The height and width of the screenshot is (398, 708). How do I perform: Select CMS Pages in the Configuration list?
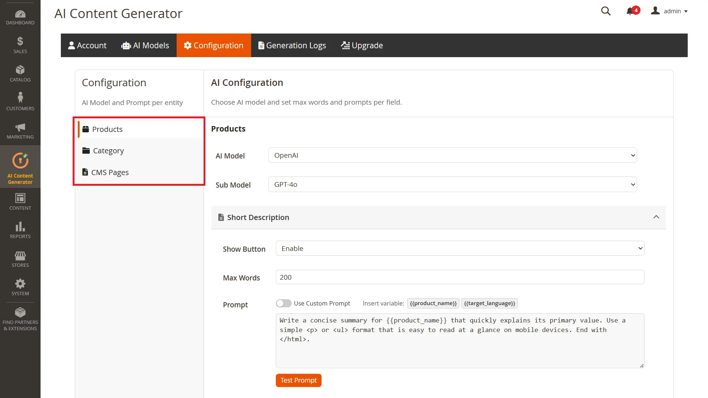(110, 172)
